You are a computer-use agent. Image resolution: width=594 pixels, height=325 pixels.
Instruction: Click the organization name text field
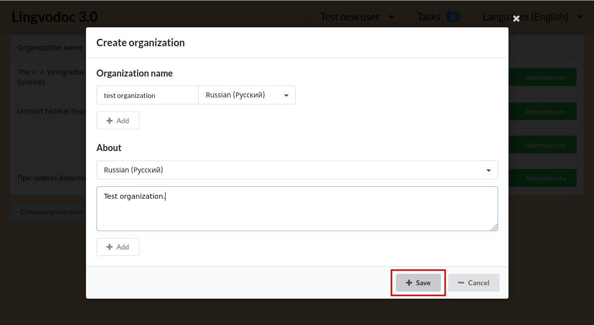pyautogui.click(x=147, y=95)
